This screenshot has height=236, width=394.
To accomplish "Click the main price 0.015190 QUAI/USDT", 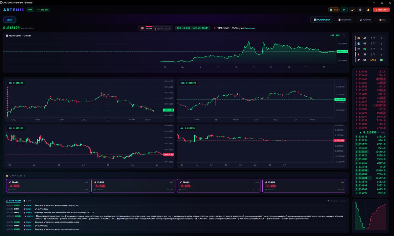I will (11, 28).
